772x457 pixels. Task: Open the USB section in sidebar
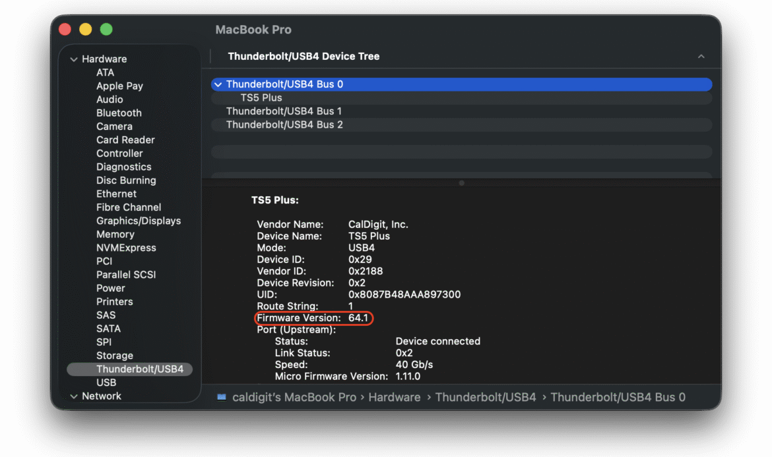(x=106, y=383)
